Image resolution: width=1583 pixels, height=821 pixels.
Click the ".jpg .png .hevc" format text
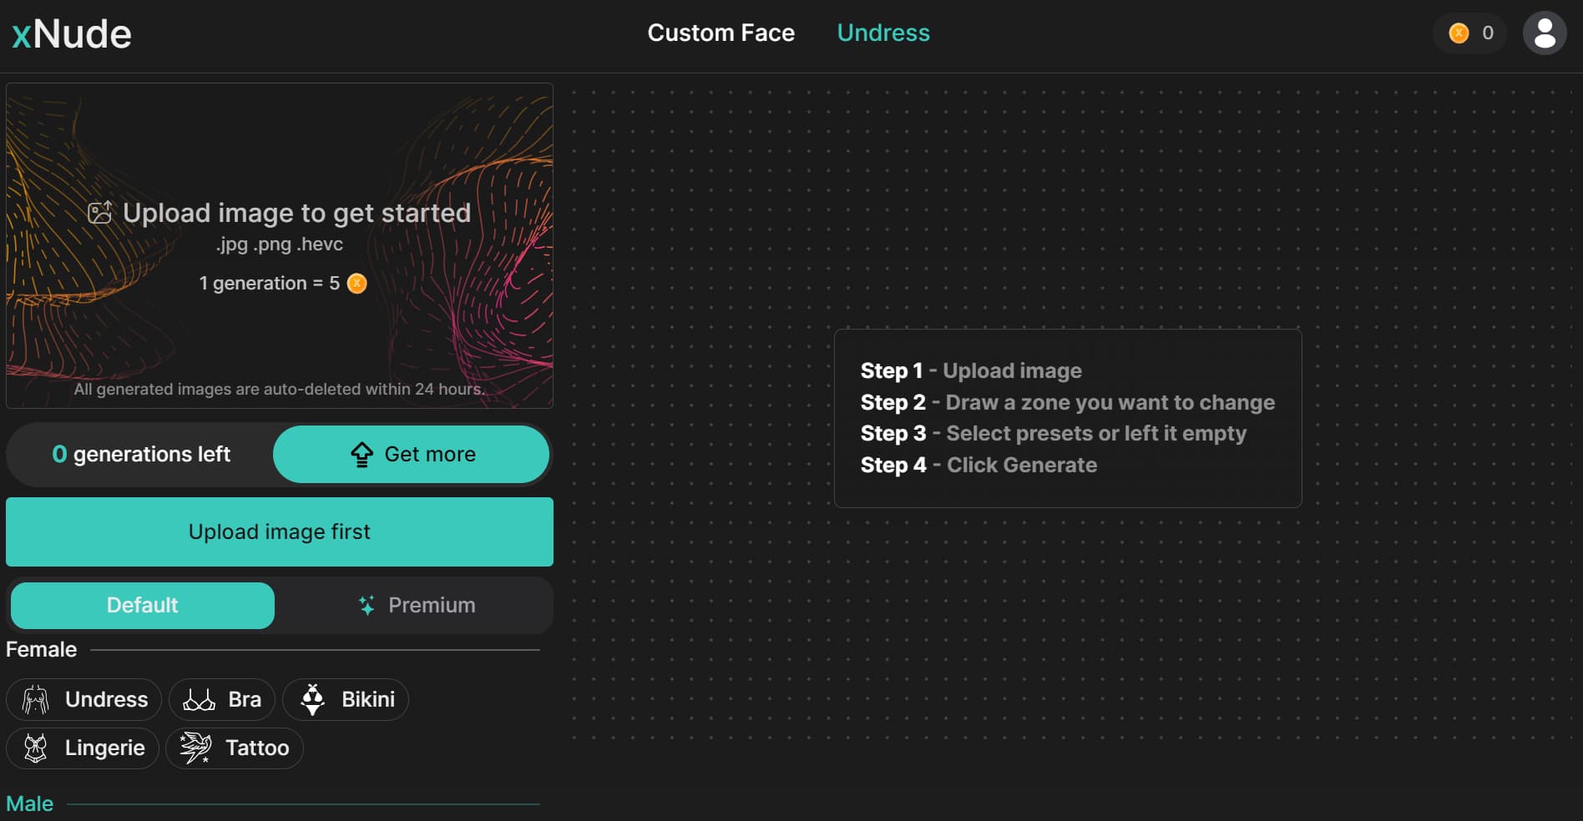coord(280,244)
